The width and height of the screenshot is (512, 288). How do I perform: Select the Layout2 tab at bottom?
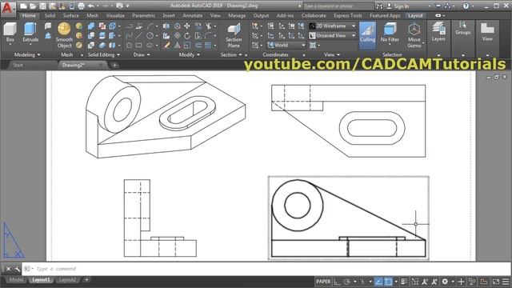coord(67,280)
